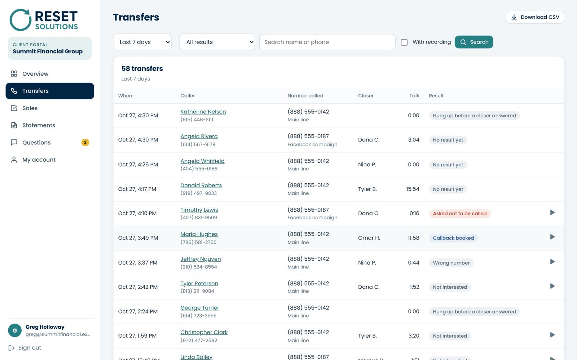Click Greg Holloway's avatar circle
Image resolution: width=577 pixels, height=360 pixels.
click(x=15, y=330)
